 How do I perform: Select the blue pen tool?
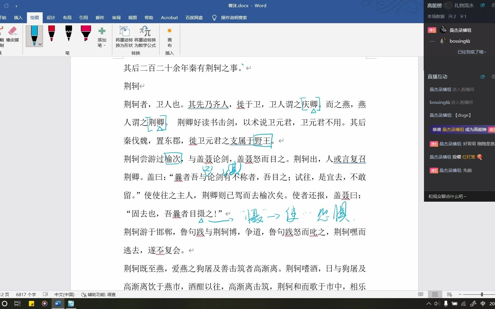34,36
